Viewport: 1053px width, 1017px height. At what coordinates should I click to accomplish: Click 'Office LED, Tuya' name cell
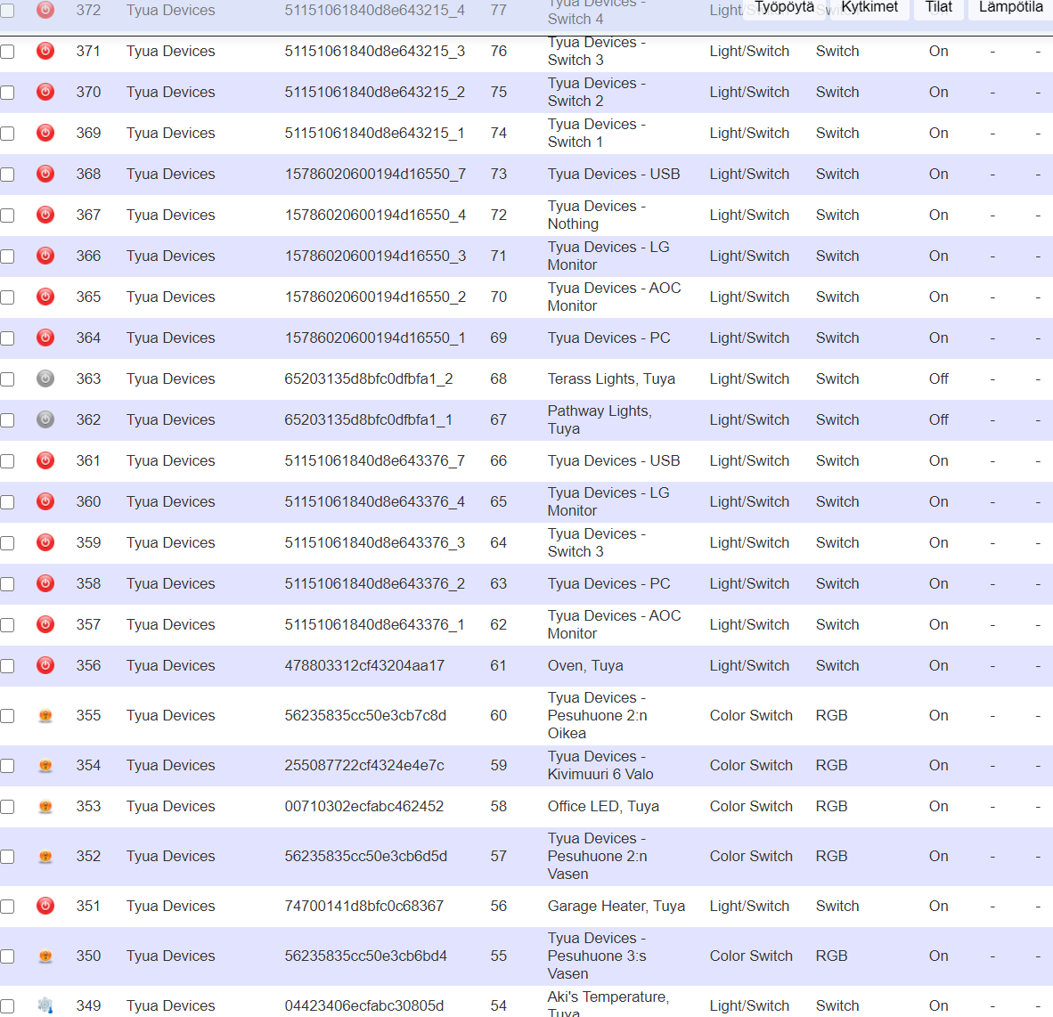tap(603, 806)
